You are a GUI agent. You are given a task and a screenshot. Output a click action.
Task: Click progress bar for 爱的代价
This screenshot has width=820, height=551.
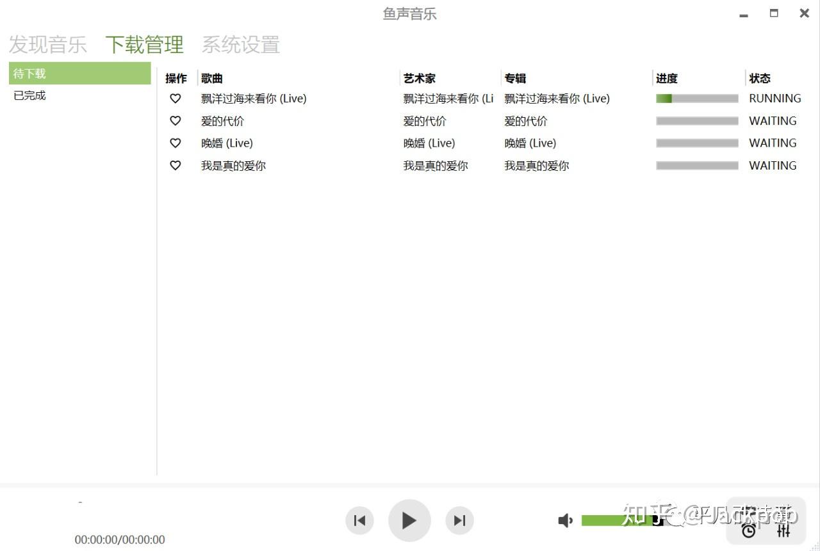[x=697, y=121]
